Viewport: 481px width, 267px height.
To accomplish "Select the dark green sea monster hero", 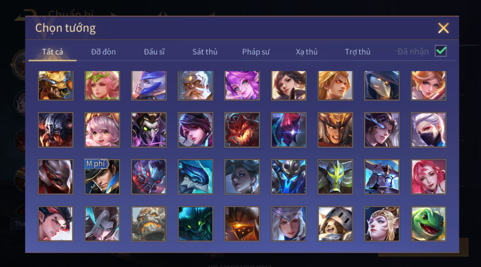I will 195,224.
